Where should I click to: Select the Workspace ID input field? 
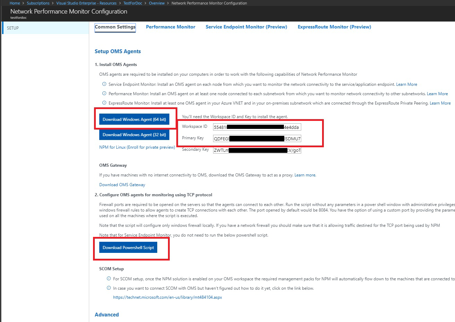pos(257,127)
